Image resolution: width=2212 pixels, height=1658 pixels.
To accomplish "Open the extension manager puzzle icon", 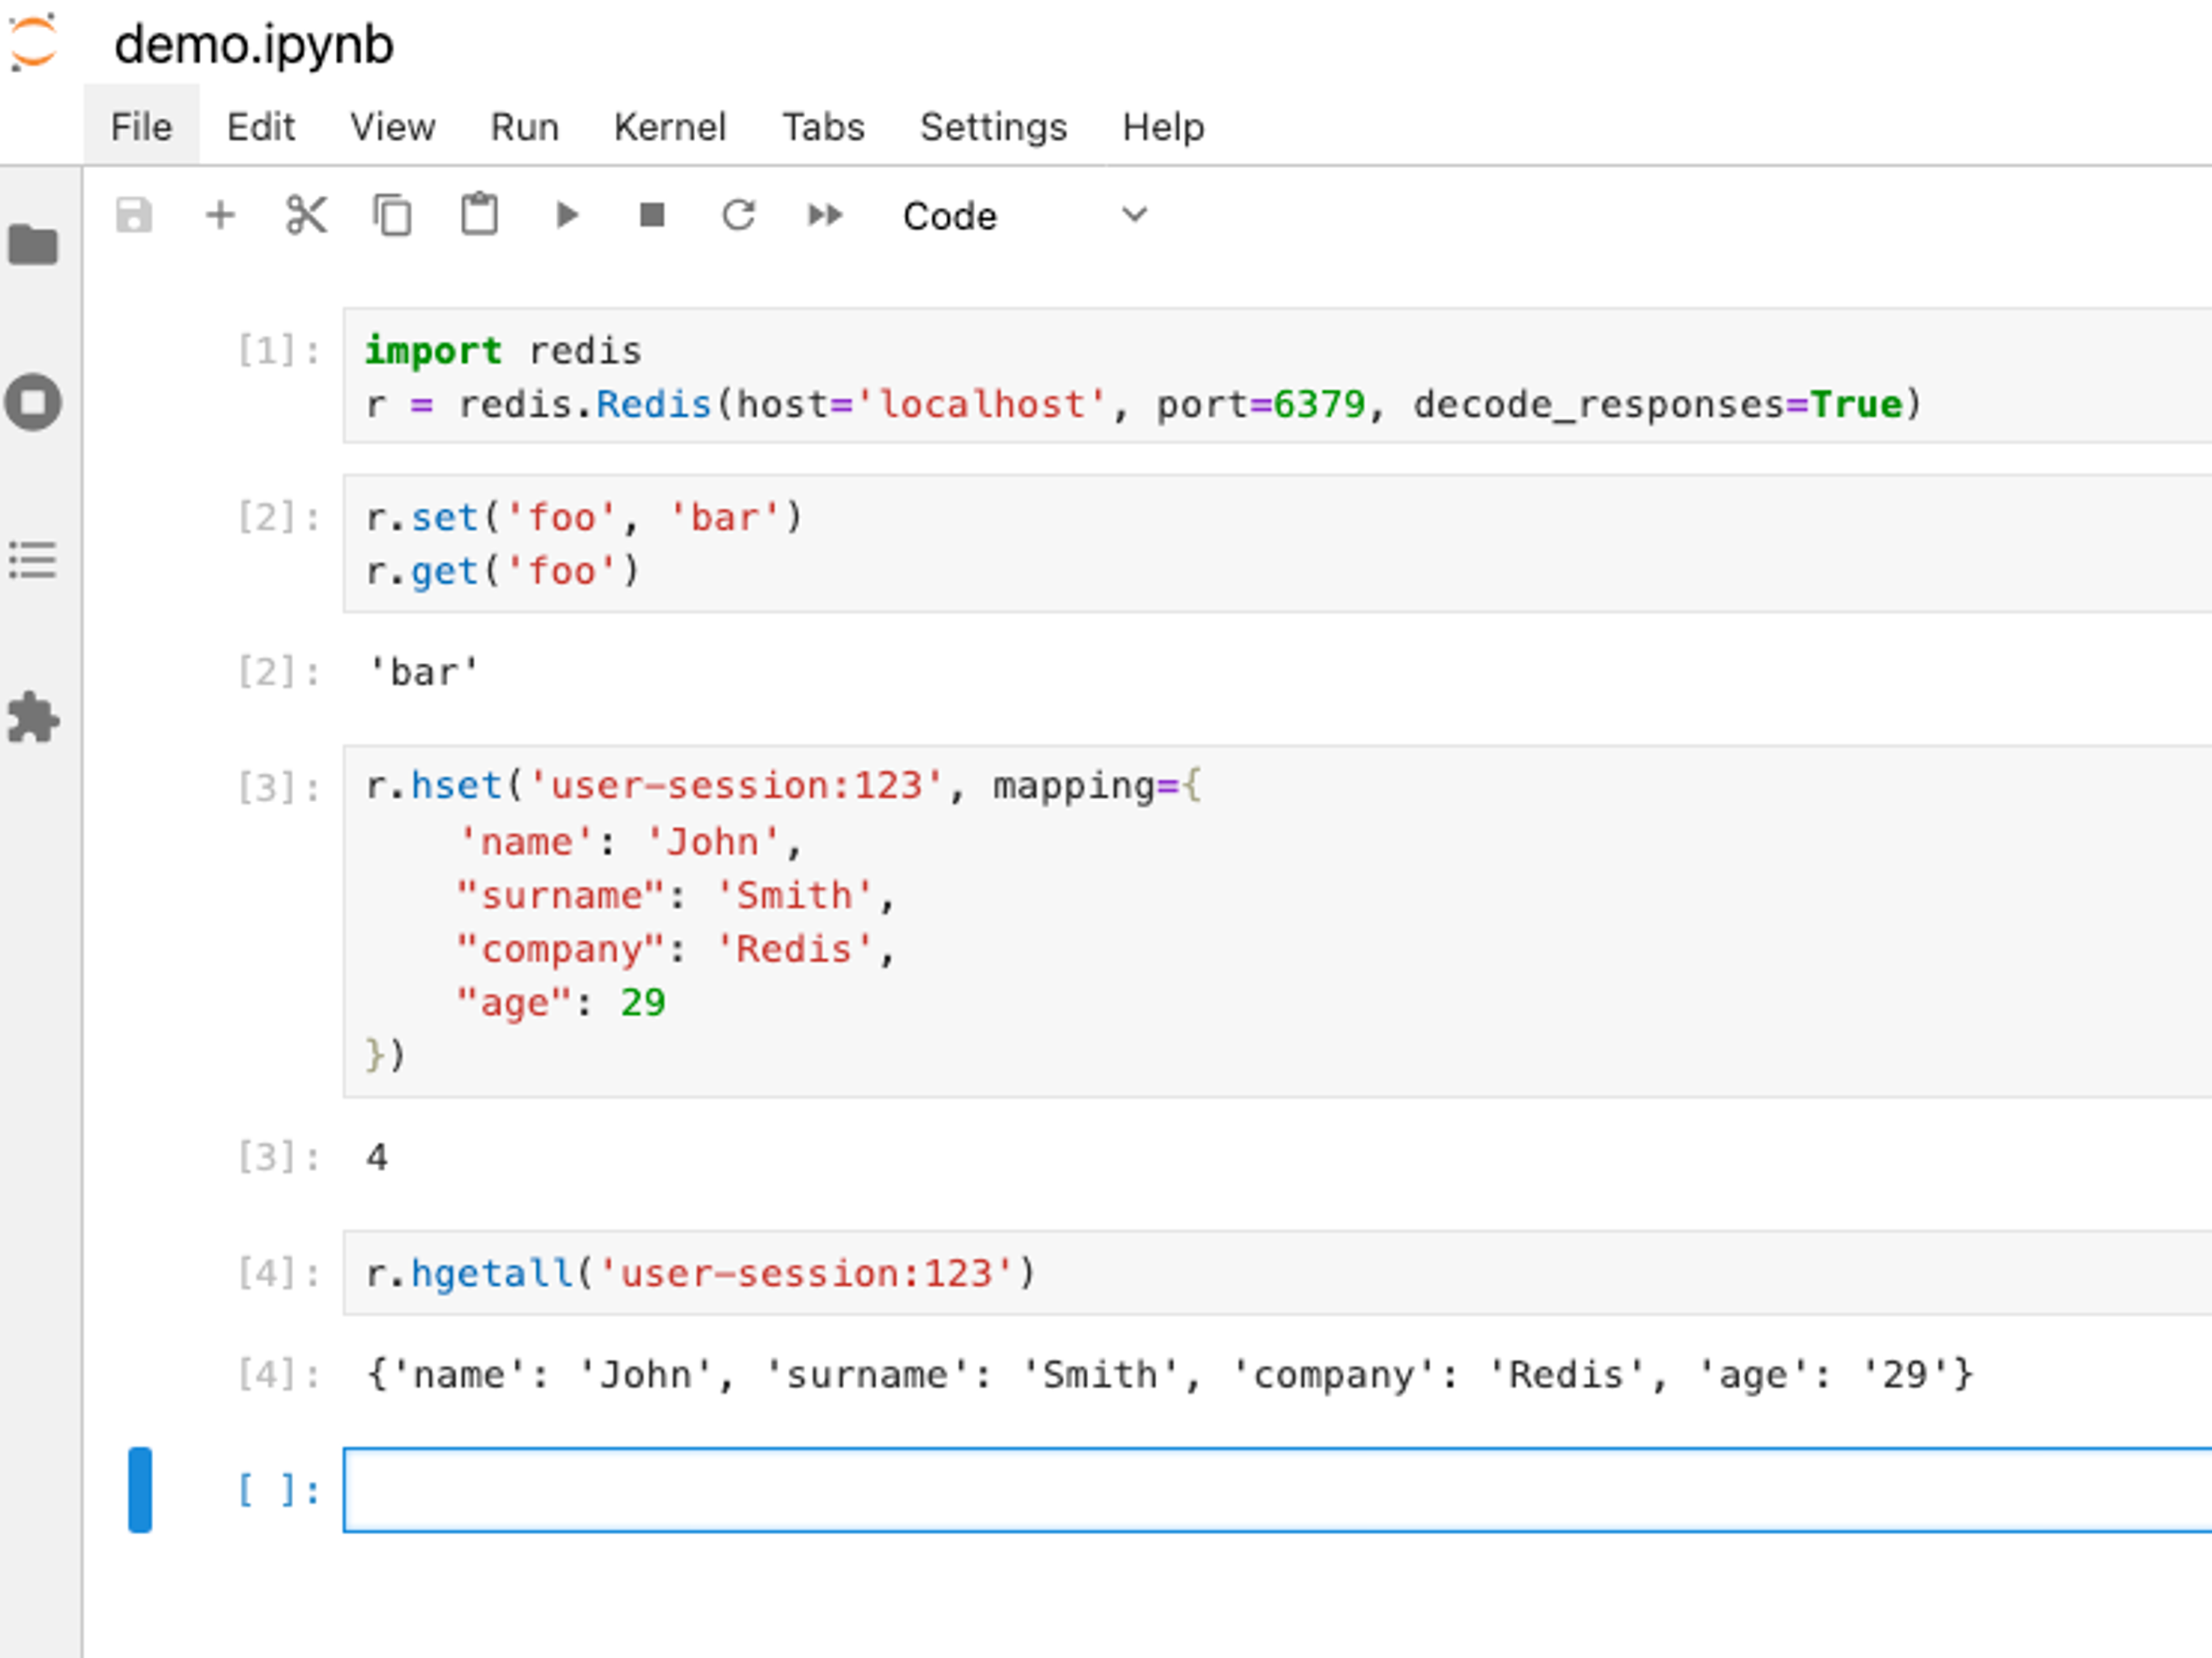I will (x=34, y=718).
